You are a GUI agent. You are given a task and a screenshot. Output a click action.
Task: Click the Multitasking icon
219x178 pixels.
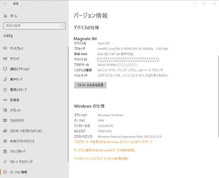click(x=5, y=120)
